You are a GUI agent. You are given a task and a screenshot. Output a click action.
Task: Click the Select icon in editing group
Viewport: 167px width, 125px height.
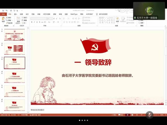(139, 23)
